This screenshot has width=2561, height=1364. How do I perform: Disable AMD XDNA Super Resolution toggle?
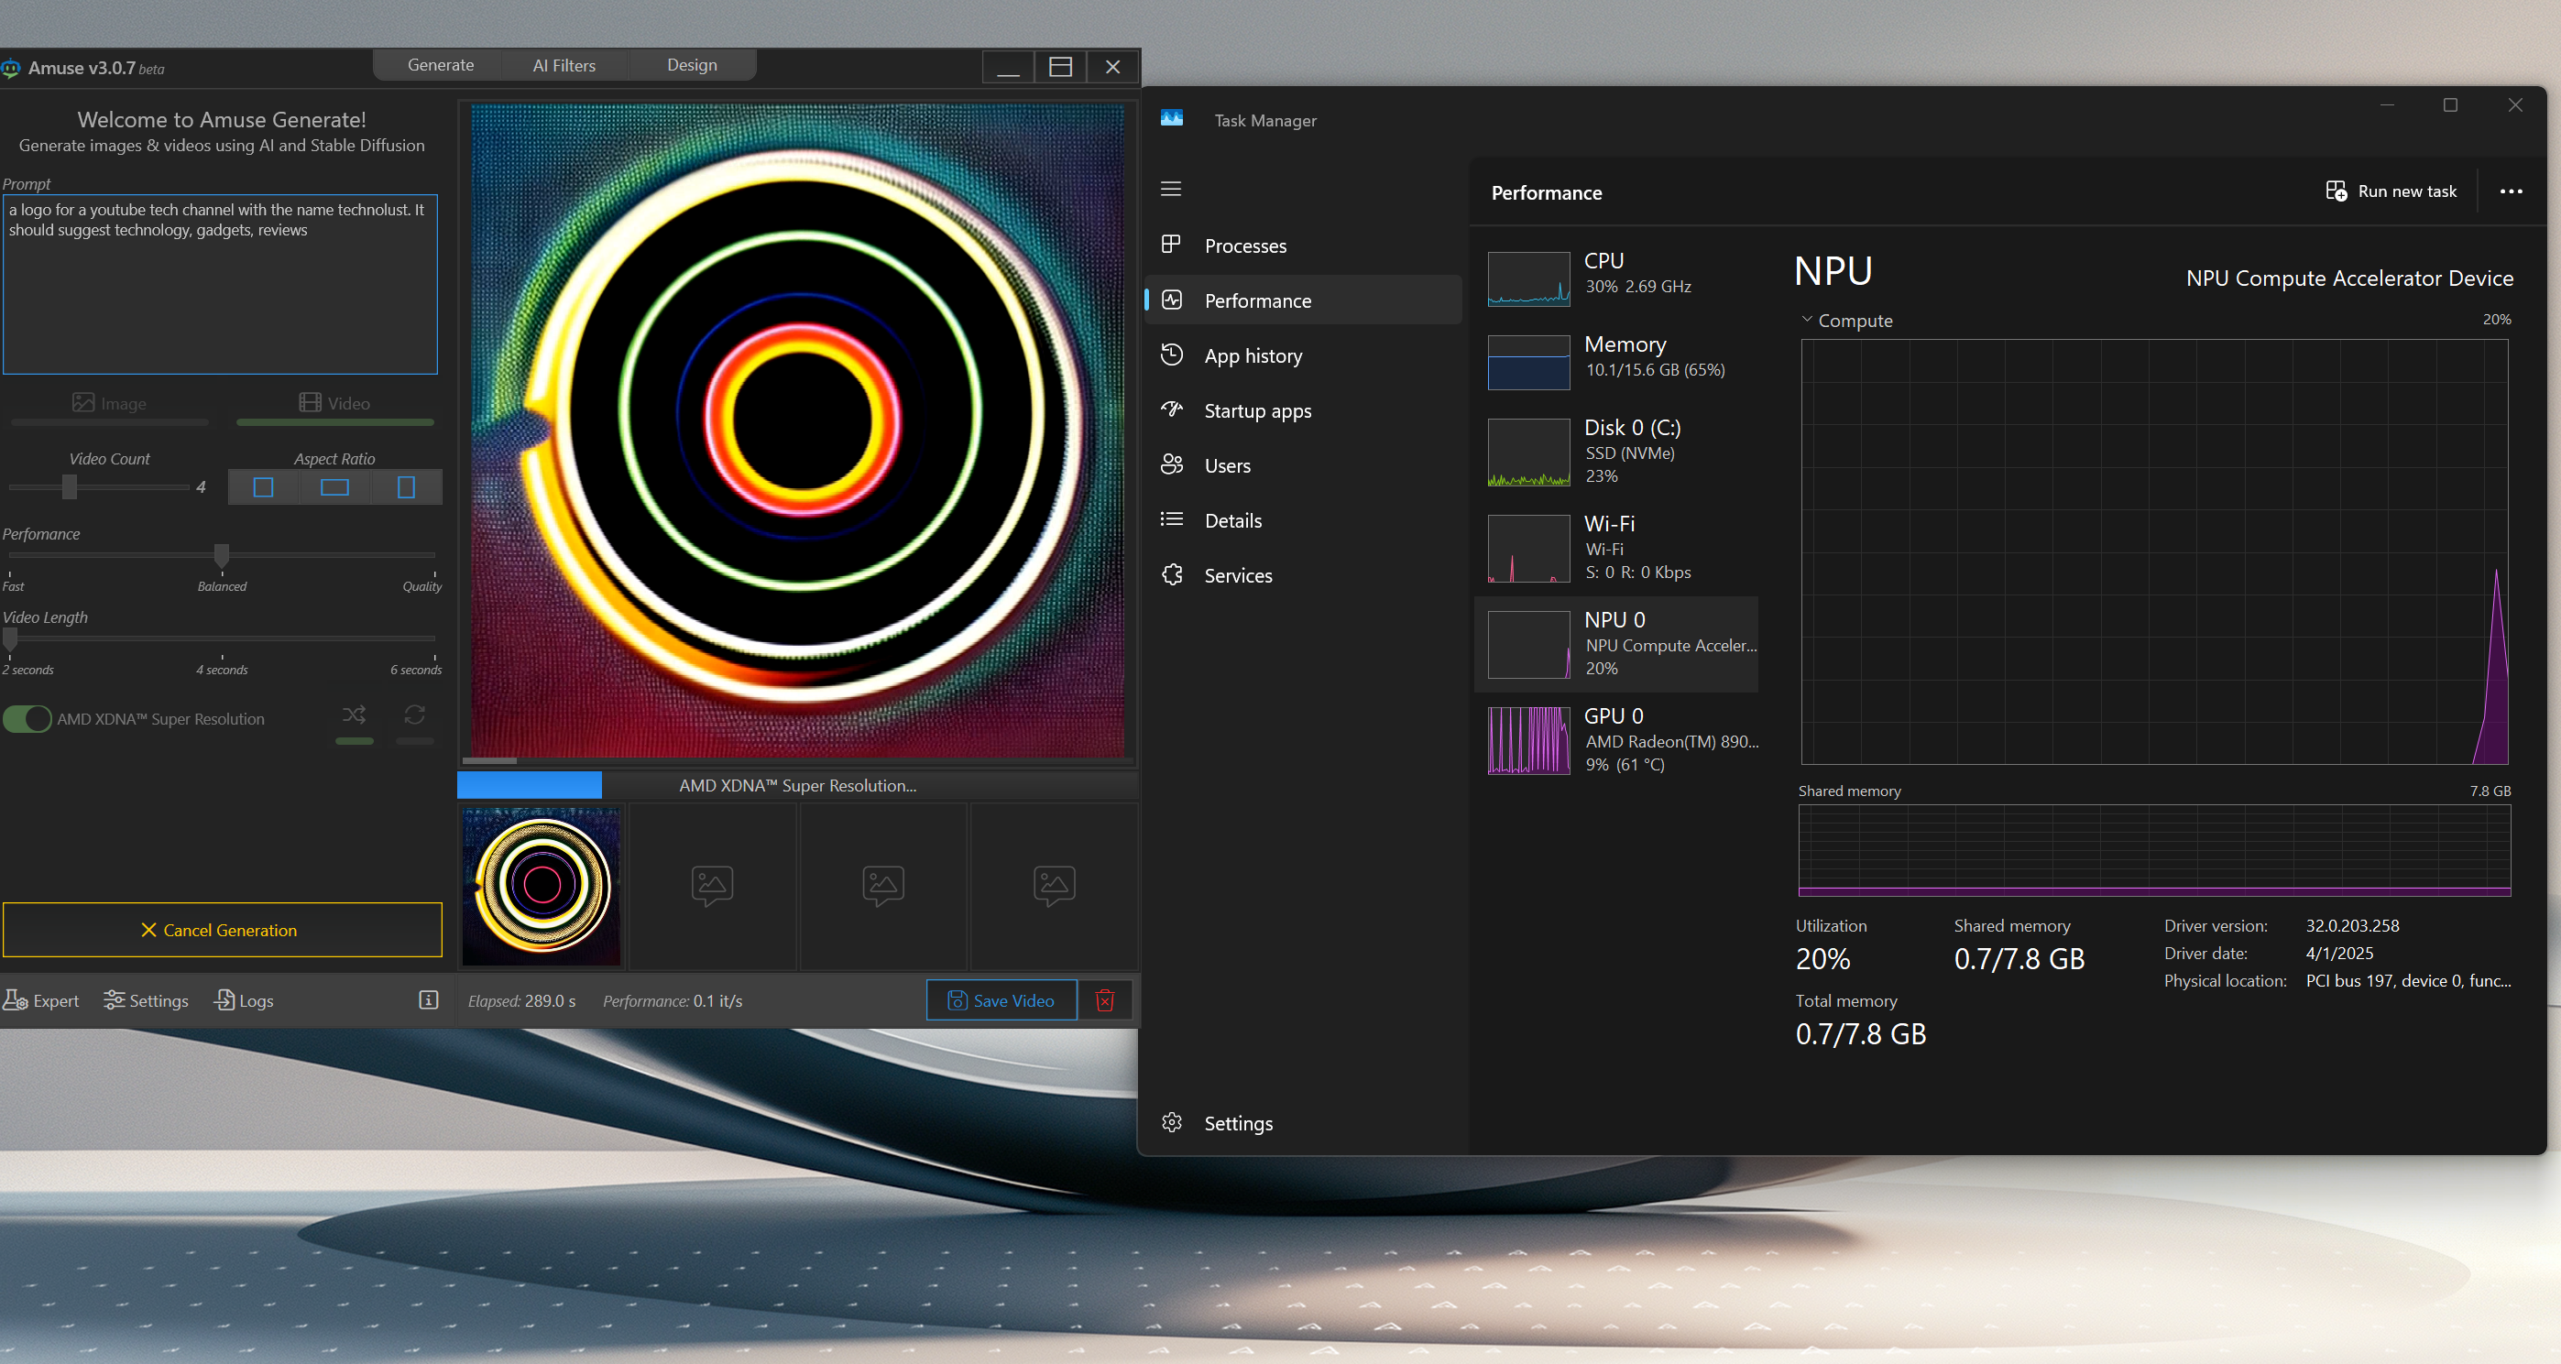pos(27,719)
